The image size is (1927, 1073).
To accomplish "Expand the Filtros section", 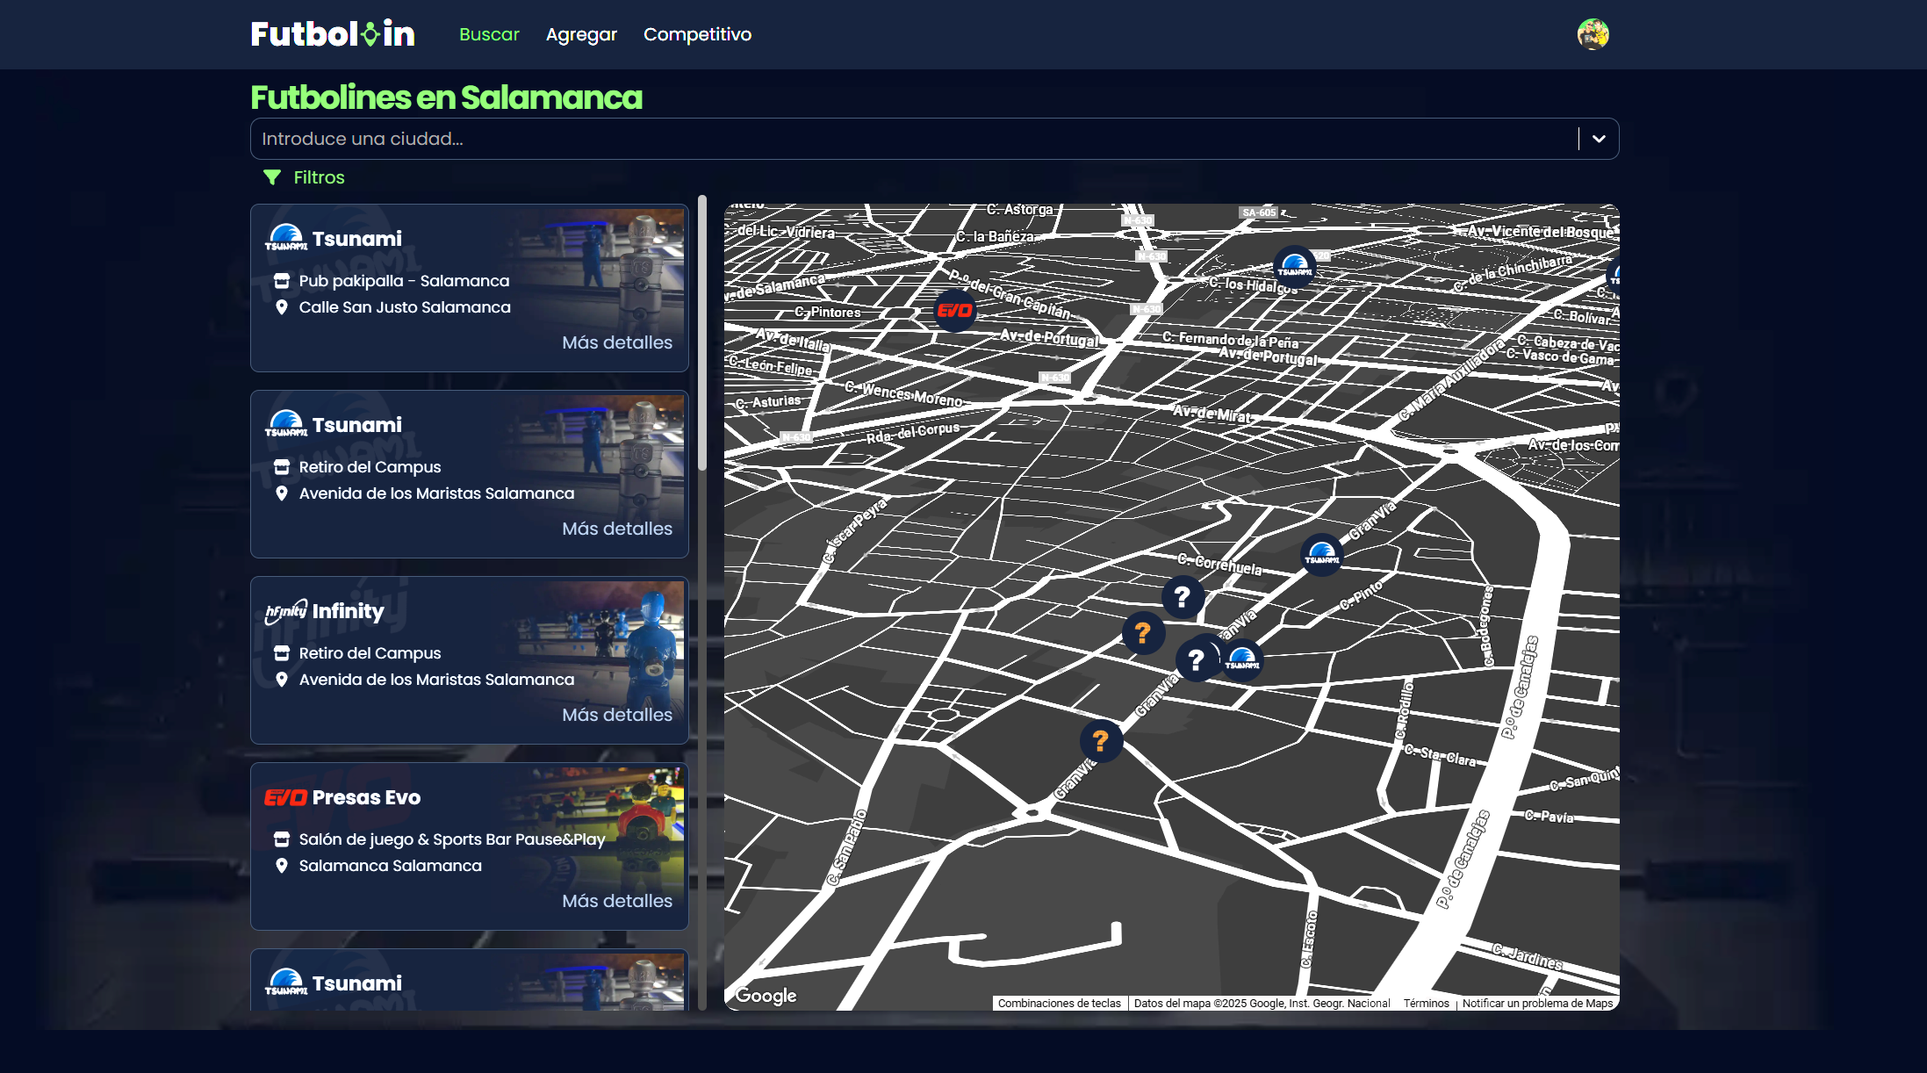I will point(304,177).
